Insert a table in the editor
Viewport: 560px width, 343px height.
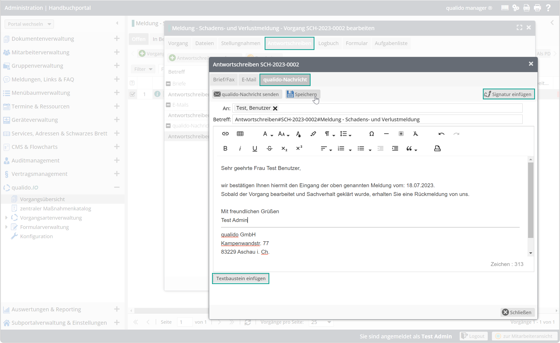tap(240, 134)
